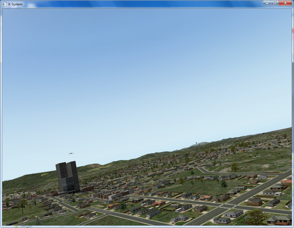
Task: Minimize the X-System window
Action: pos(267,3)
